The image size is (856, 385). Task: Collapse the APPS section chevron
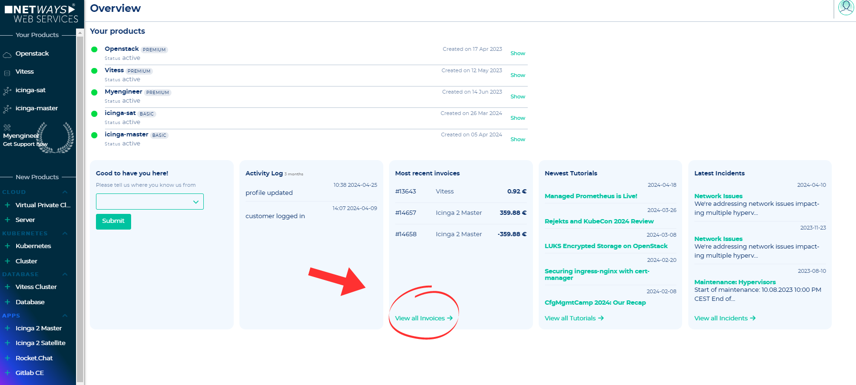point(65,316)
